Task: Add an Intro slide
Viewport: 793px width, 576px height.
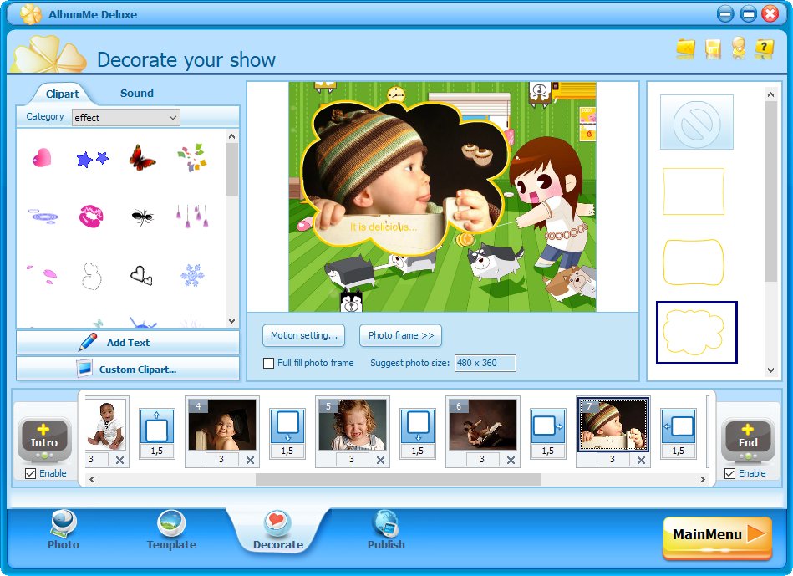Action: tap(44, 438)
